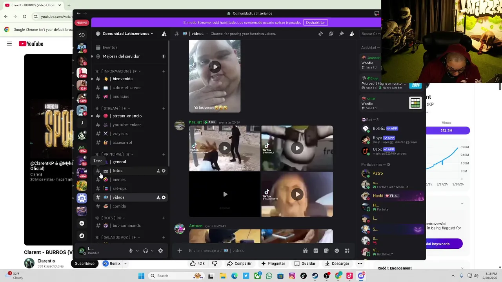Open the SD server in server list

82,35
